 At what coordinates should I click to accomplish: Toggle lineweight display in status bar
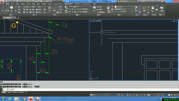119,95
